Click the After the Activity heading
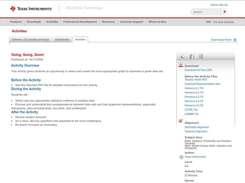Screen dimensions: 245x183 click(24, 112)
